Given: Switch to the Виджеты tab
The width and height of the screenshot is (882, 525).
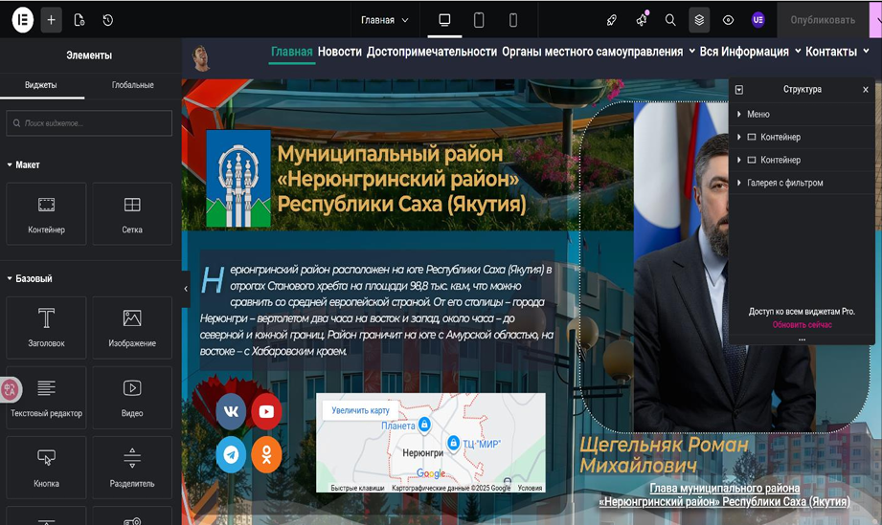Looking at the screenshot, I should point(41,85).
